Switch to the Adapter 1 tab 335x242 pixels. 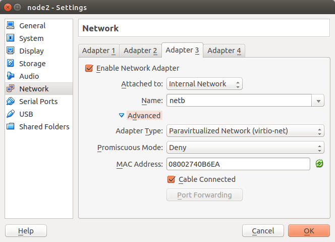(99, 51)
